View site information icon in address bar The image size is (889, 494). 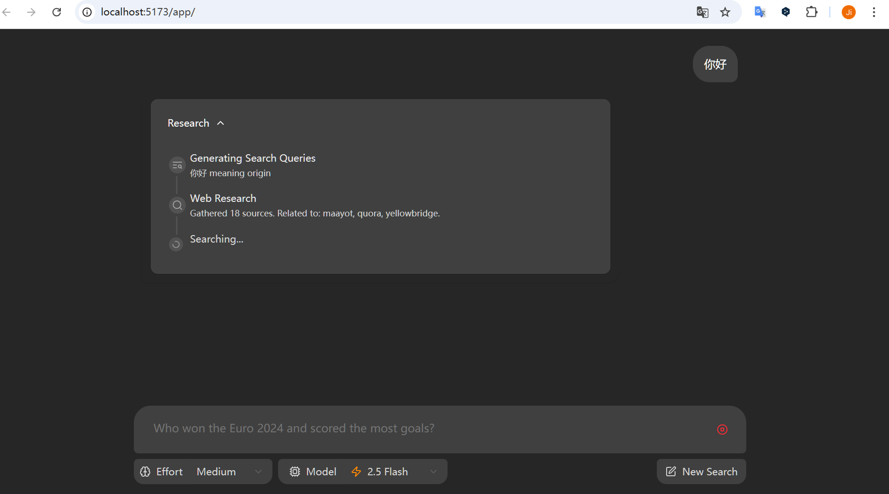[x=87, y=12]
